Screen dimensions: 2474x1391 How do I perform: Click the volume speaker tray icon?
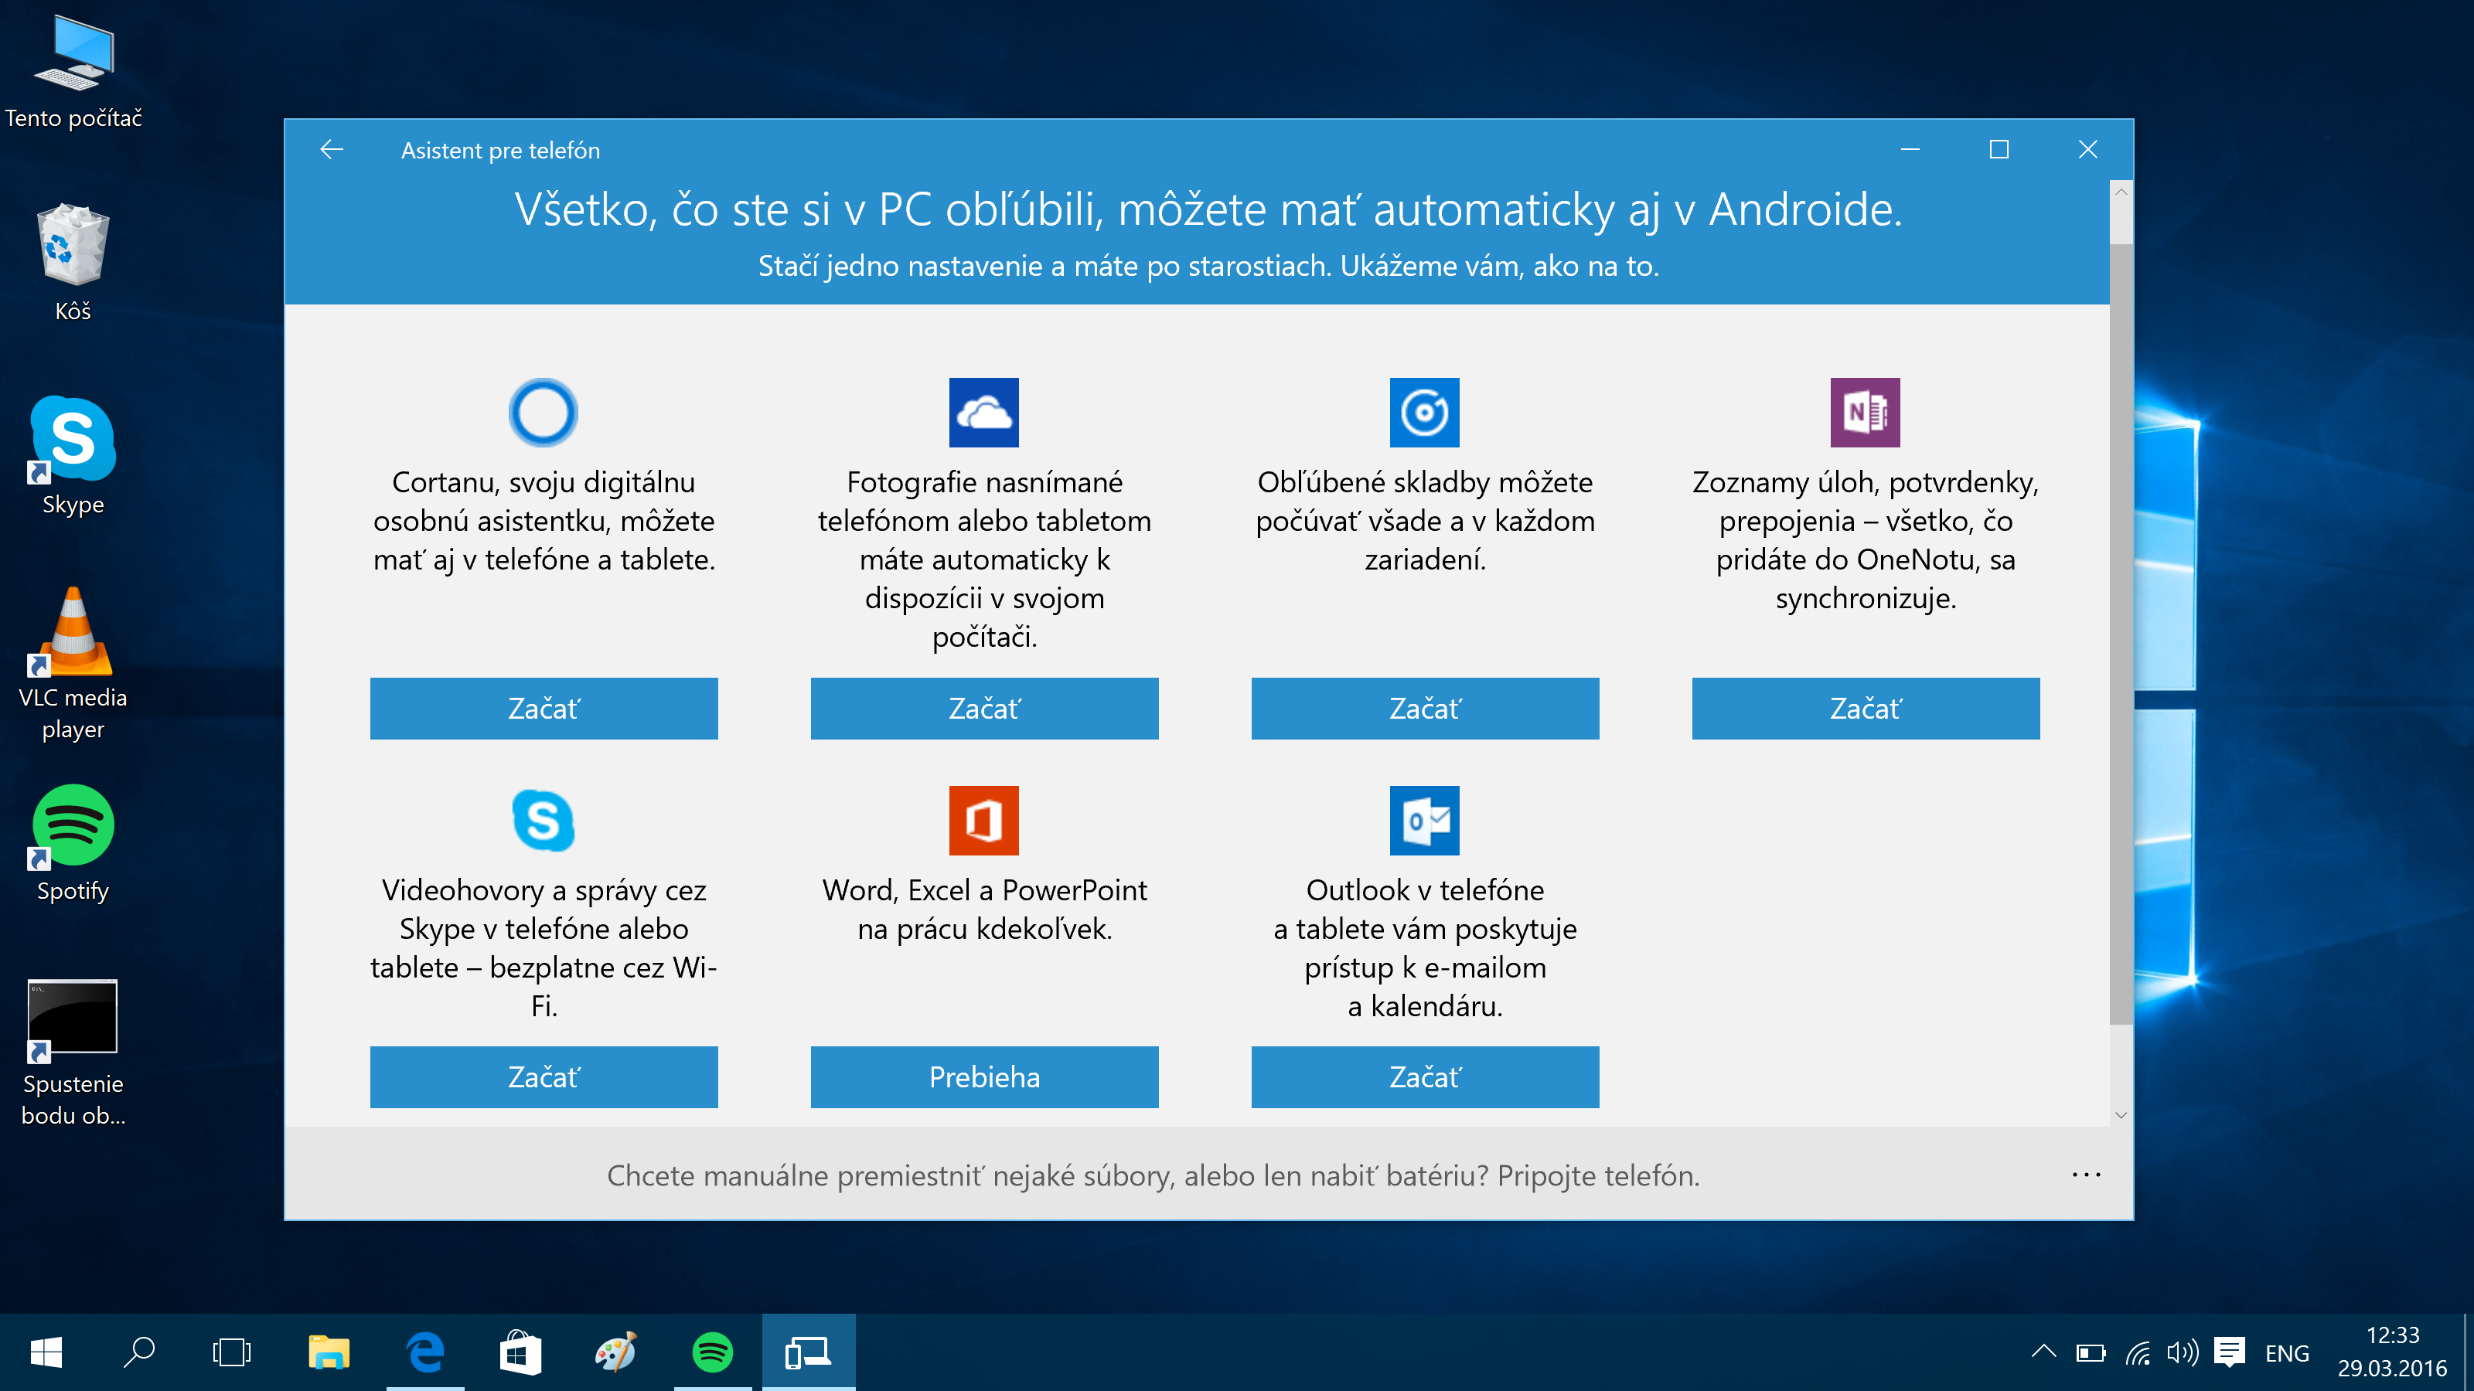click(x=2182, y=1352)
